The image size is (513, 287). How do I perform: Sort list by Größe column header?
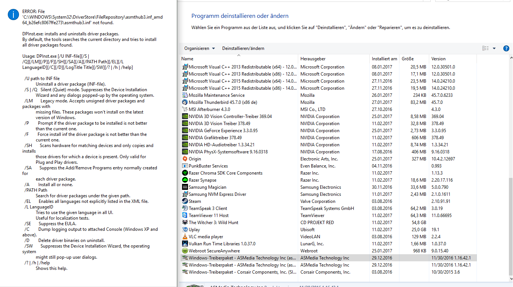click(x=414, y=59)
